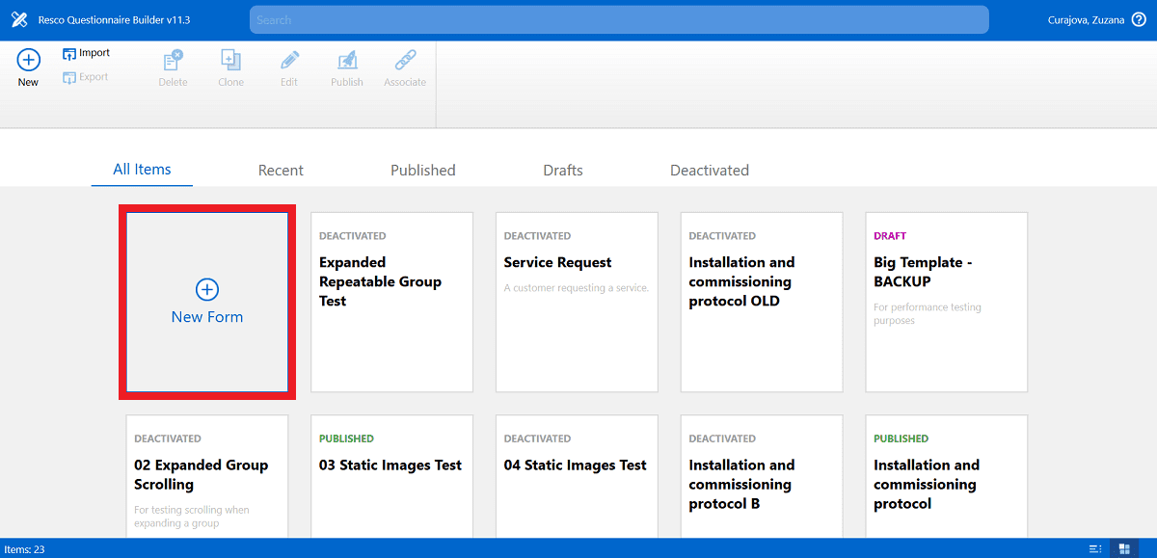Click the New Form tile
Viewport: 1157px width, 558px height.
tap(207, 302)
